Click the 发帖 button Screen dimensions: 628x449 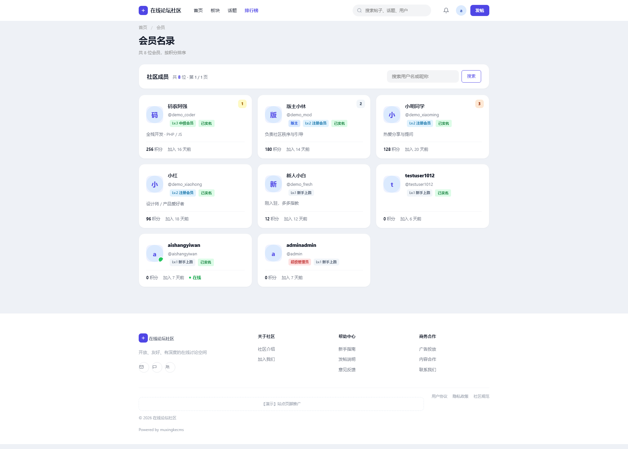click(x=480, y=10)
